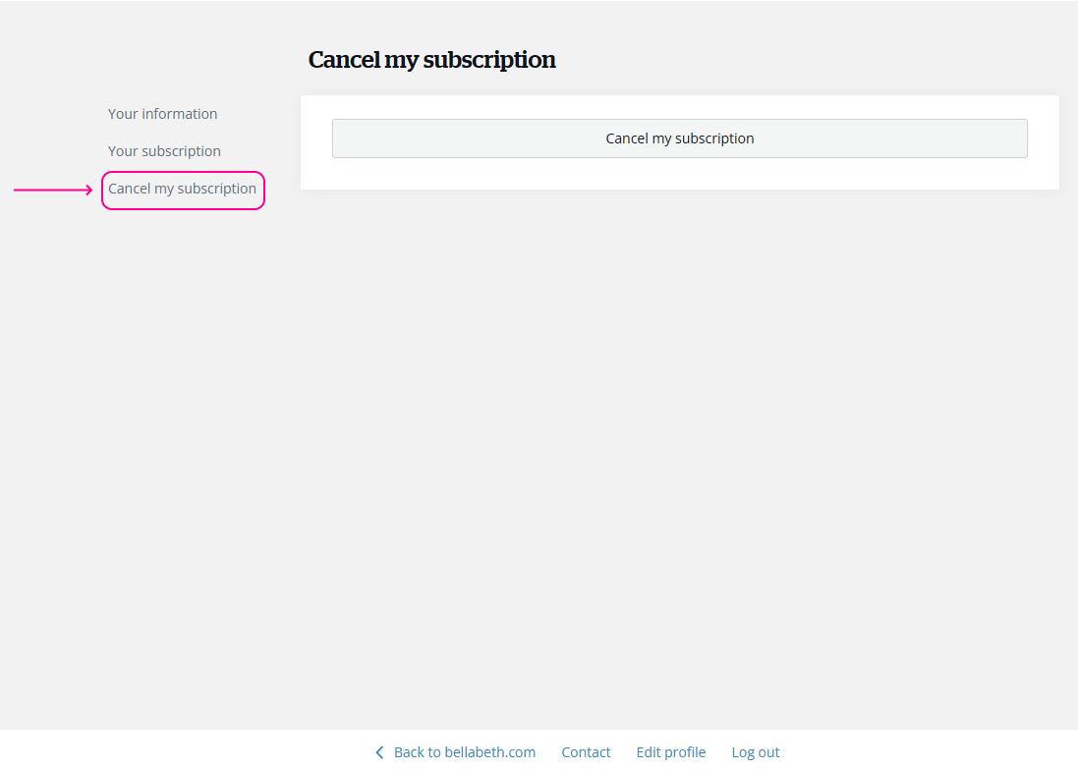Screen dimensions: 1078x772
Task: Click the back chevron arrow icon
Action: pos(379,752)
